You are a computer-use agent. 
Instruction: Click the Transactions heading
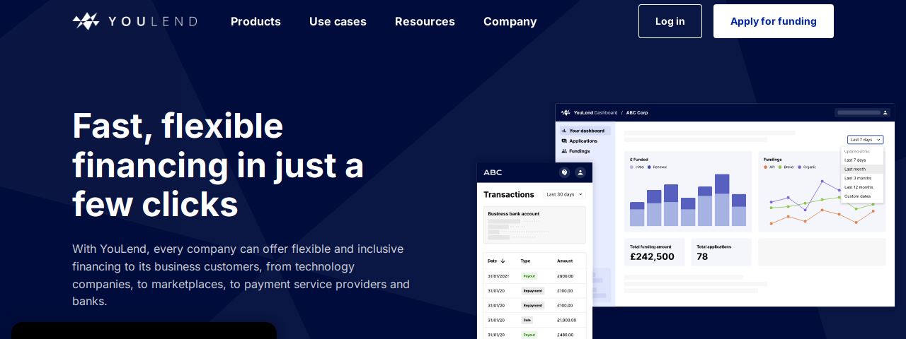pyautogui.click(x=509, y=194)
